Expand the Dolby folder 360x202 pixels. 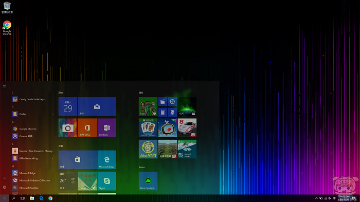[53, 114]
